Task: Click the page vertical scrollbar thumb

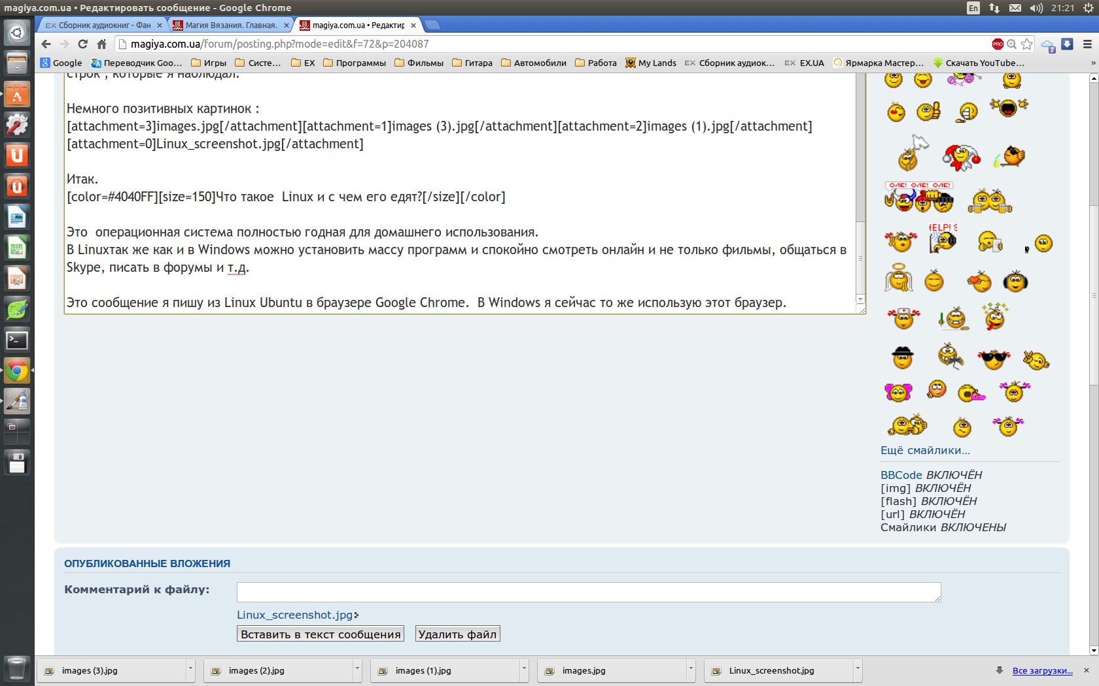Action: (x=1094, y=294)
